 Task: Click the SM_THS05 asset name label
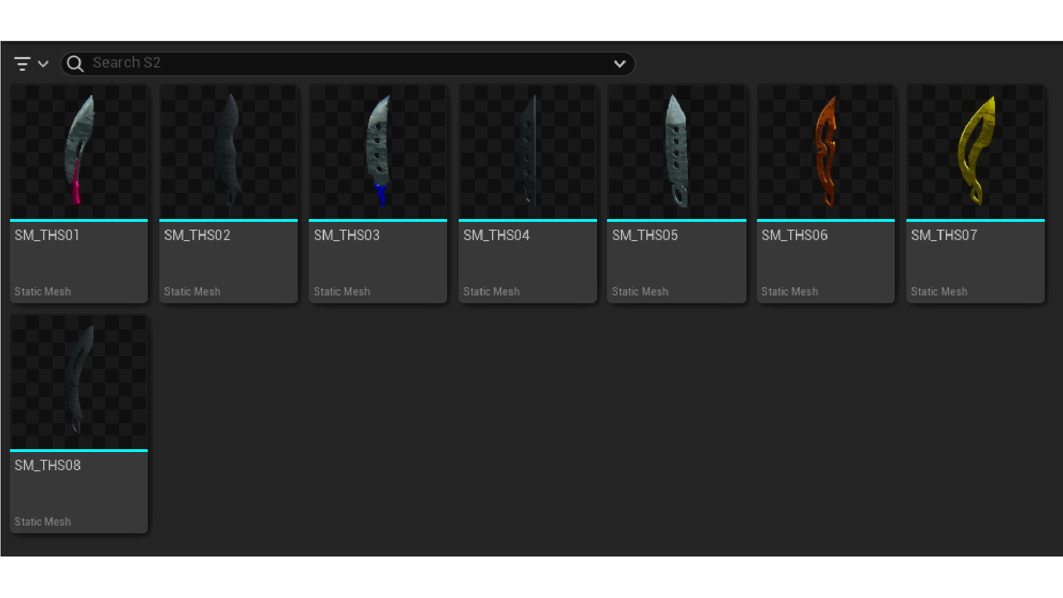pos(645,236)
